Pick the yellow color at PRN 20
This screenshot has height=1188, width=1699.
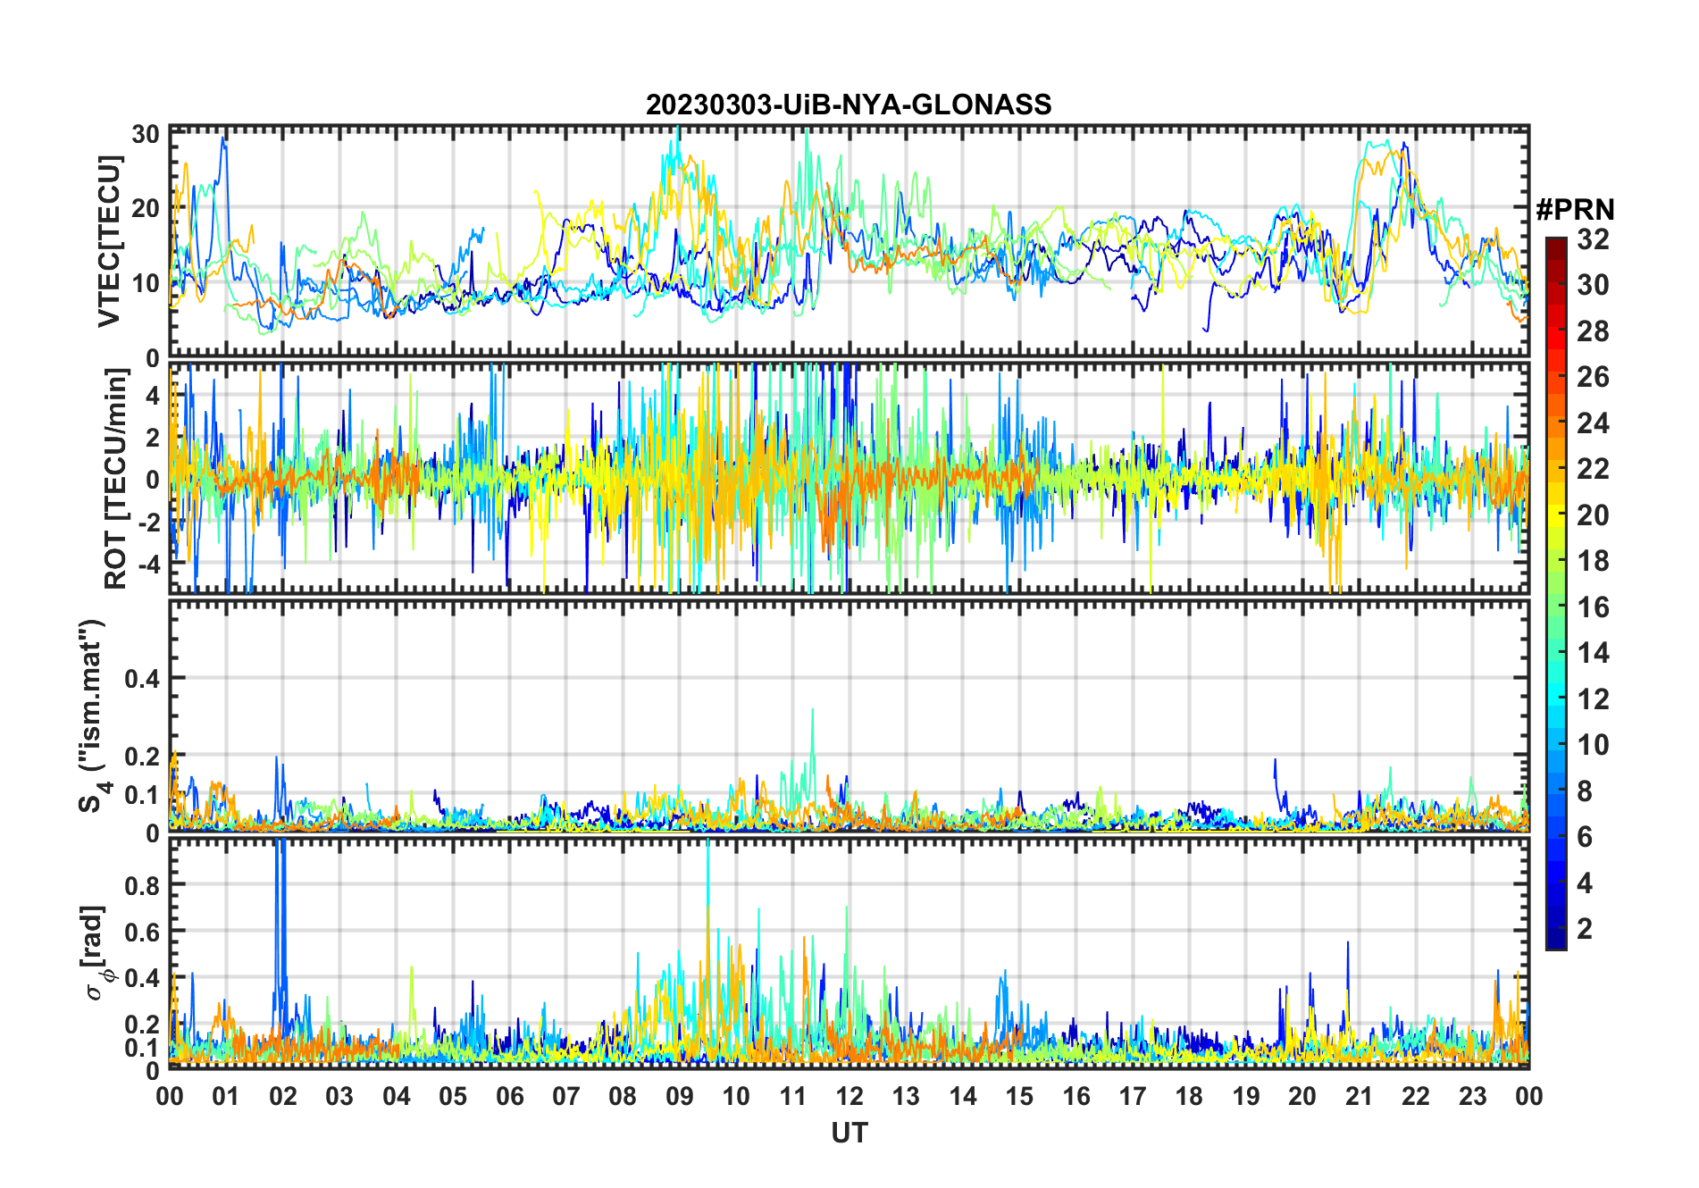pos(1556,515)
